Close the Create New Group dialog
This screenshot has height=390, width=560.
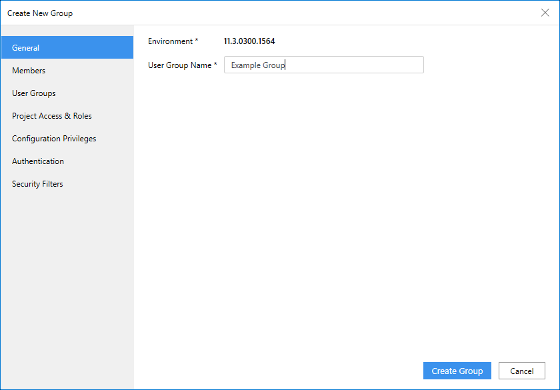pyautogui.click(x=545, y=13)
